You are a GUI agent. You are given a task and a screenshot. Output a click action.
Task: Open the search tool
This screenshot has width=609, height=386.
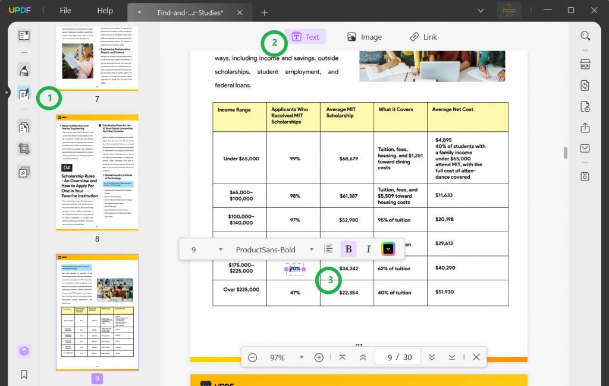click(x=585, y=36)
